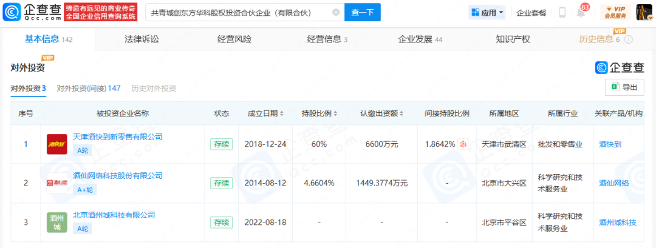Switch to 知识产权 tab

coord(513,39)
